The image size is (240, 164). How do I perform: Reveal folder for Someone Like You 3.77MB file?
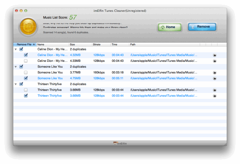tap(215, 73)
